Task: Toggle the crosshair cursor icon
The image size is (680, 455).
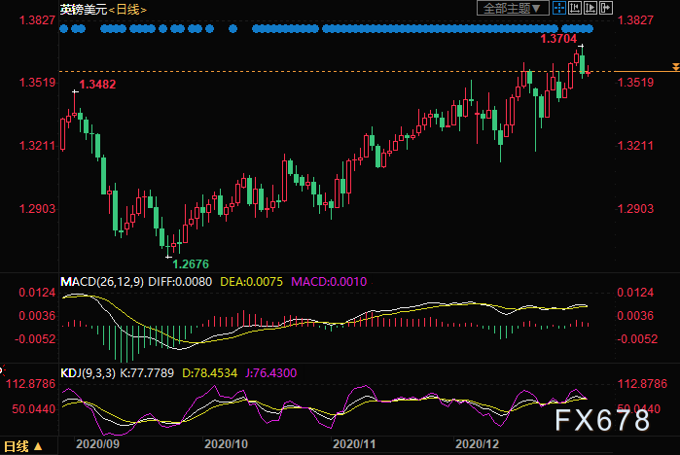Action: point(557,9)
